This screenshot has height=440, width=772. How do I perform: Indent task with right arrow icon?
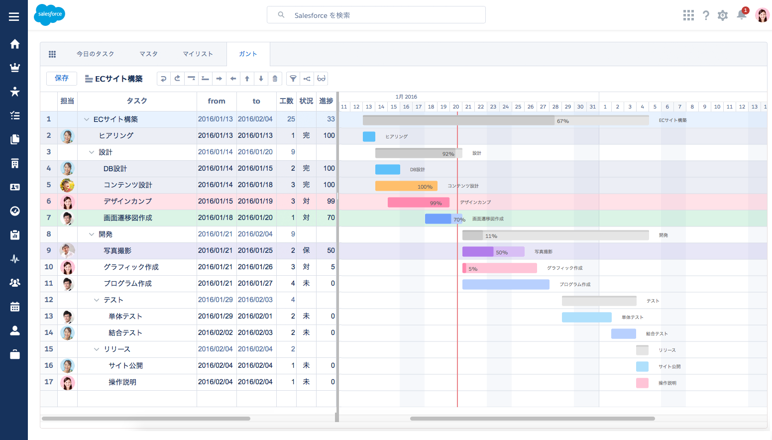(219, 79)
